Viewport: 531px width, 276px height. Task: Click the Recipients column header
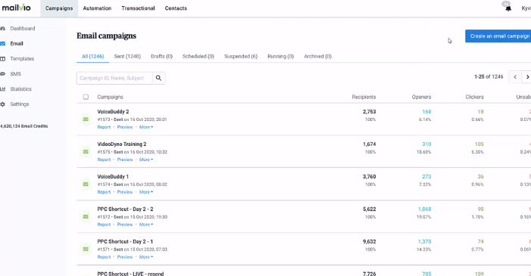click(364, 97)
